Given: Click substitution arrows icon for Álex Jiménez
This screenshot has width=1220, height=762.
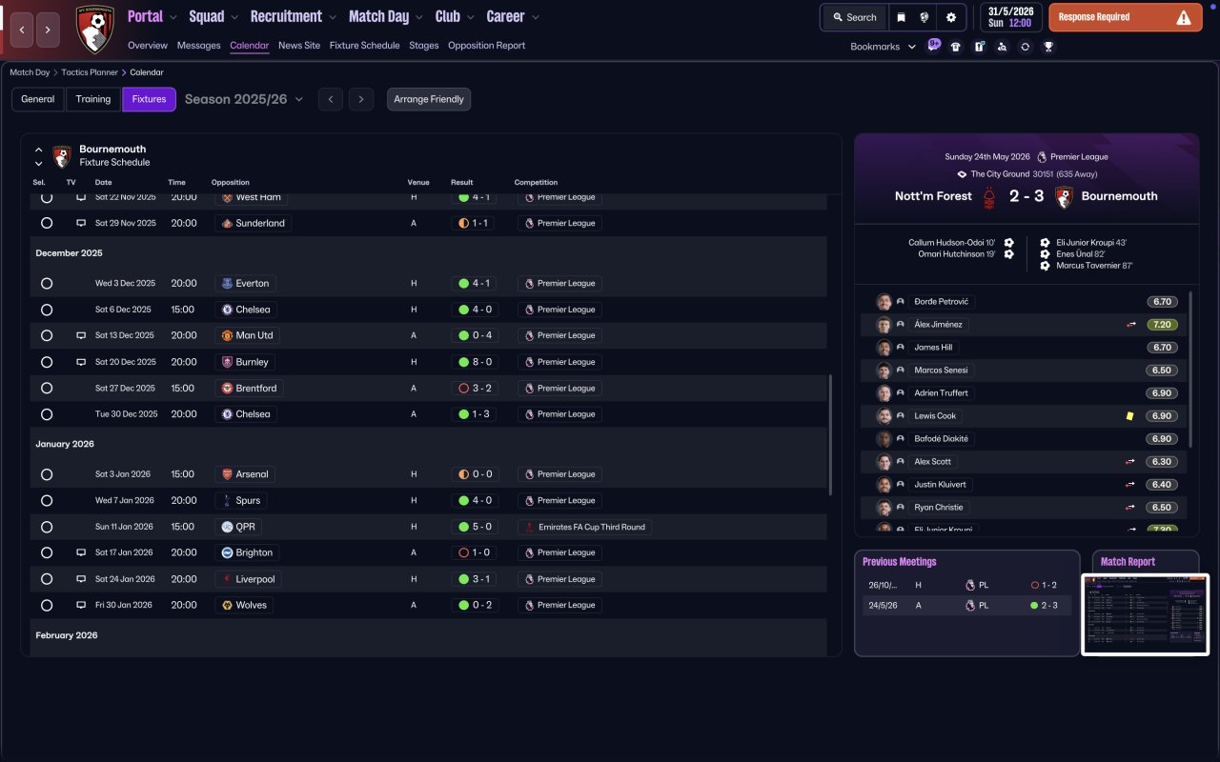Looking at the screenshot, I should coord(1130,325).
